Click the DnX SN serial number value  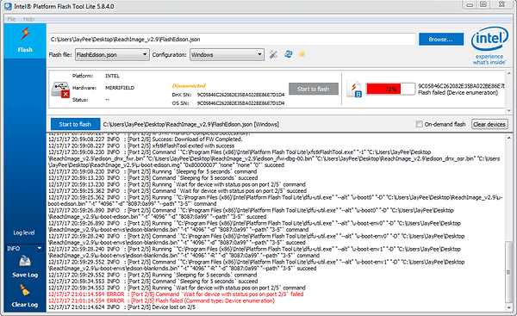click(240, 95)
